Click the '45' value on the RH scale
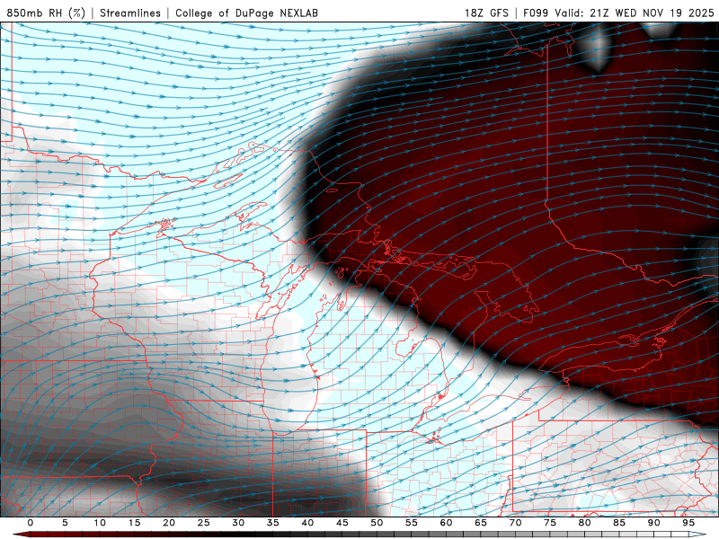The height and width of the screenshot is (539, 719). pyautogui.click(x=342, y=523)
